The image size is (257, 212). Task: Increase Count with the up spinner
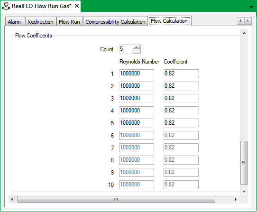137,47
